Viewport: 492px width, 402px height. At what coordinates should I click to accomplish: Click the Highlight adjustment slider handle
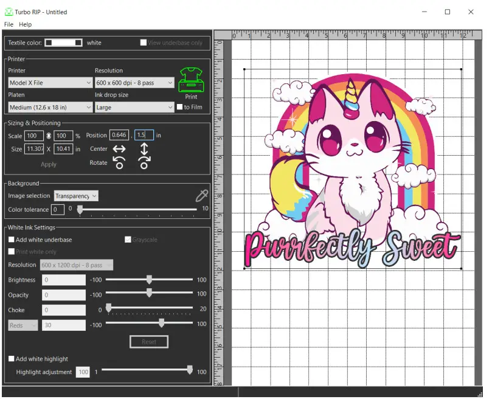(x=190, y=370)
